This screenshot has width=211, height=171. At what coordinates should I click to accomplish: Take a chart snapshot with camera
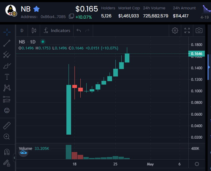pos(199,30)
